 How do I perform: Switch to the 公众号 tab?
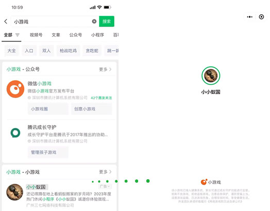click(76, 35)
